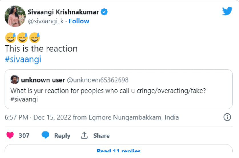The width and height of the screenshot is (239, 158).
Task: Click the unknown user's small avatar
Action: tap(15, 80)
